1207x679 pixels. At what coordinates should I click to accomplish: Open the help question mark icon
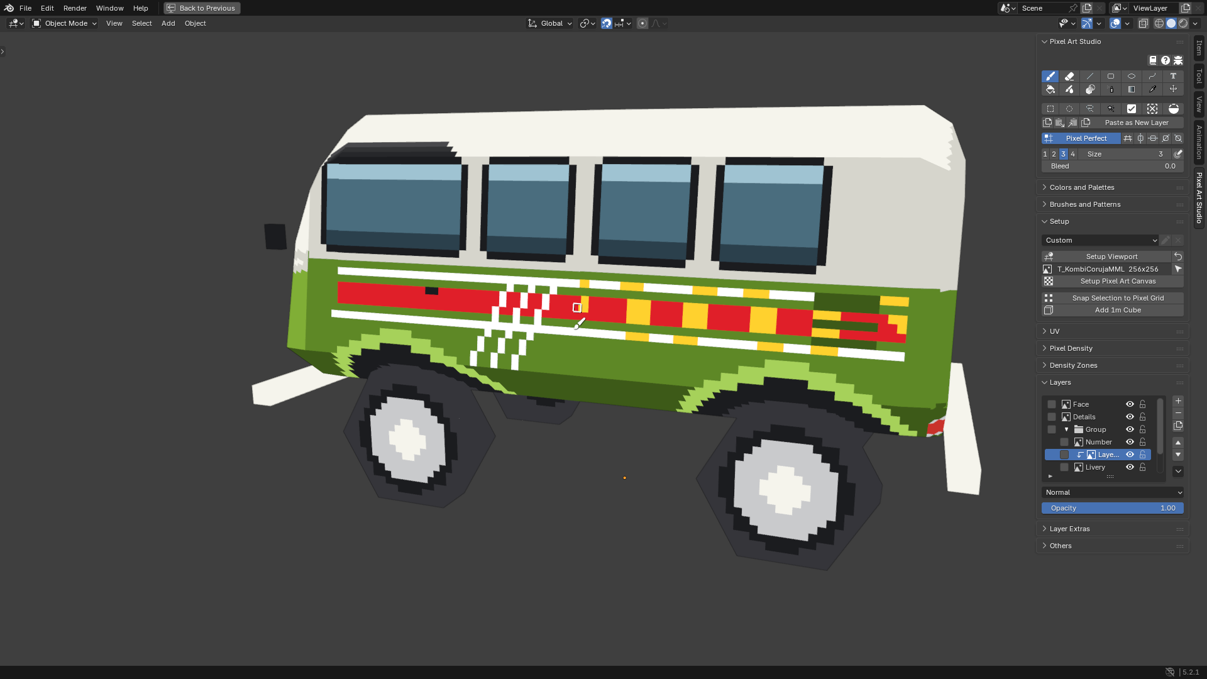click(1166, 60)
